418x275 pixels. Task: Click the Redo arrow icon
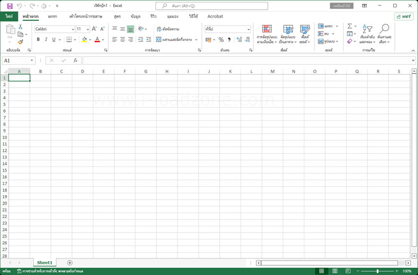(32, 6)
